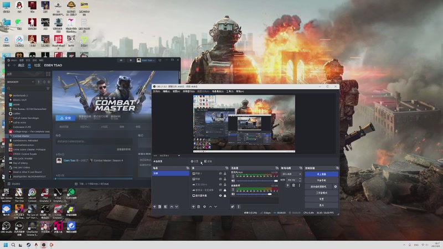Screen dimensions: 443x249
Task: Open Windows Start menu
Action: tap(6, 245)
